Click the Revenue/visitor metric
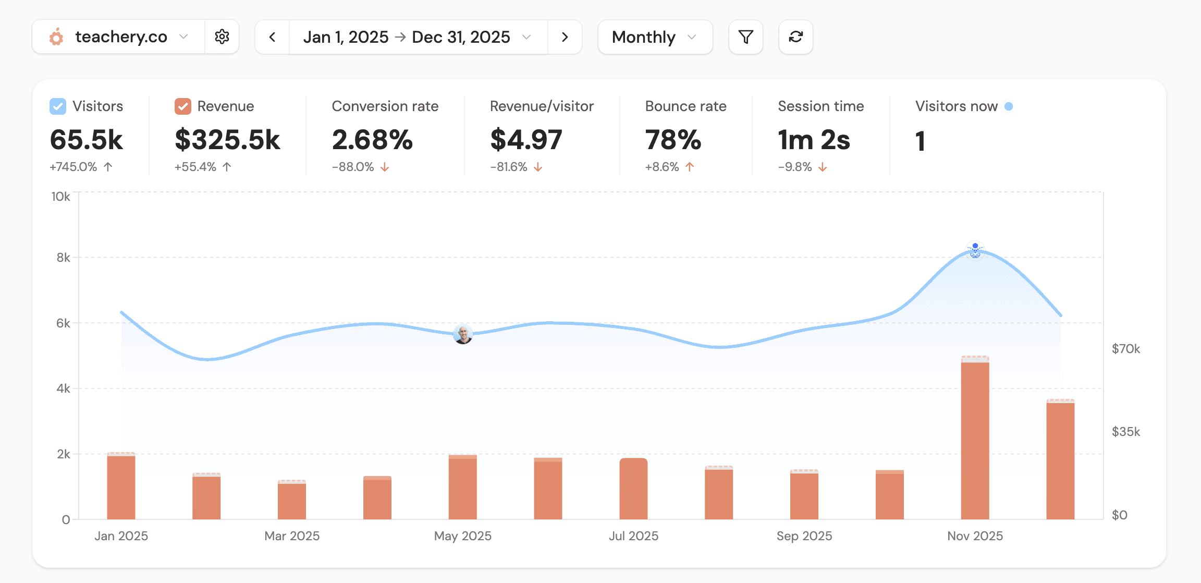 pos(542,106)
